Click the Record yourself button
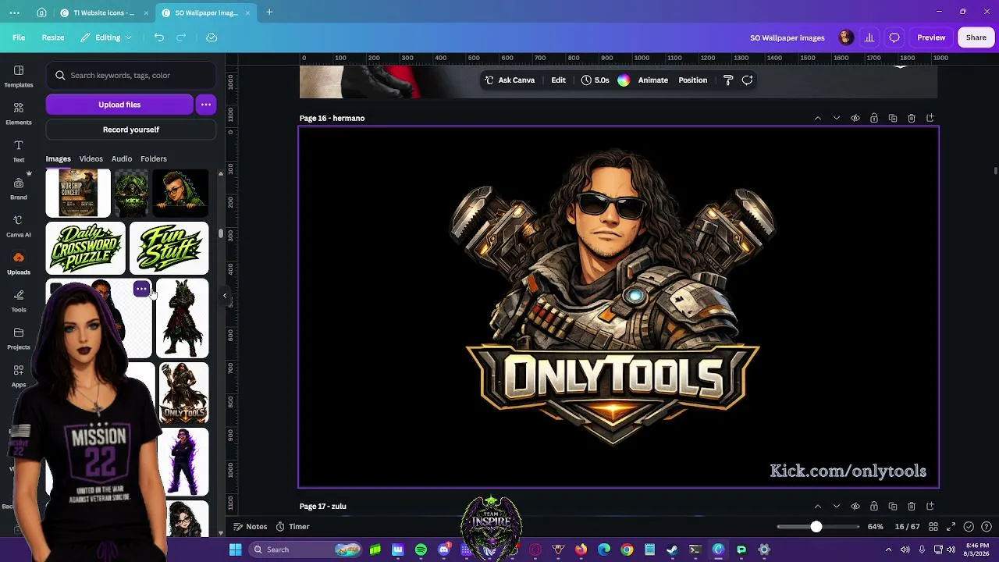The image size is (999, 562). point(131,130)
